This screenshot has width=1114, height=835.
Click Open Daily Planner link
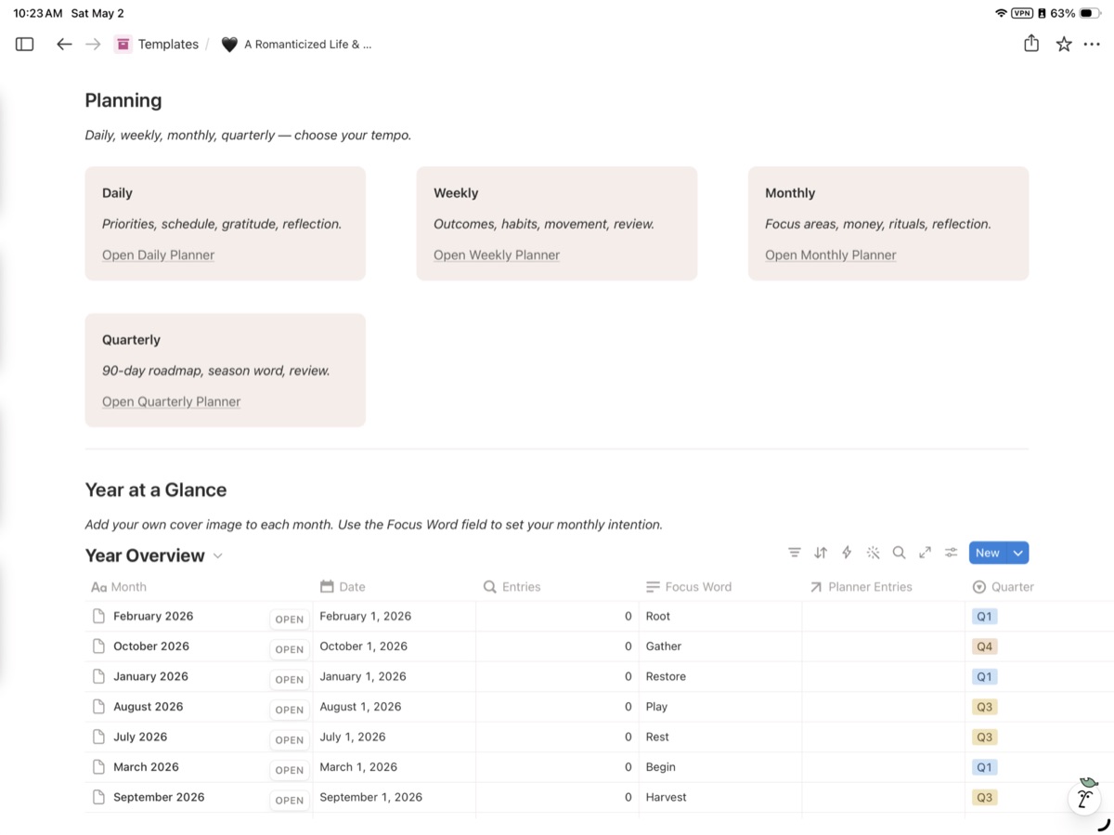(158, 255)
